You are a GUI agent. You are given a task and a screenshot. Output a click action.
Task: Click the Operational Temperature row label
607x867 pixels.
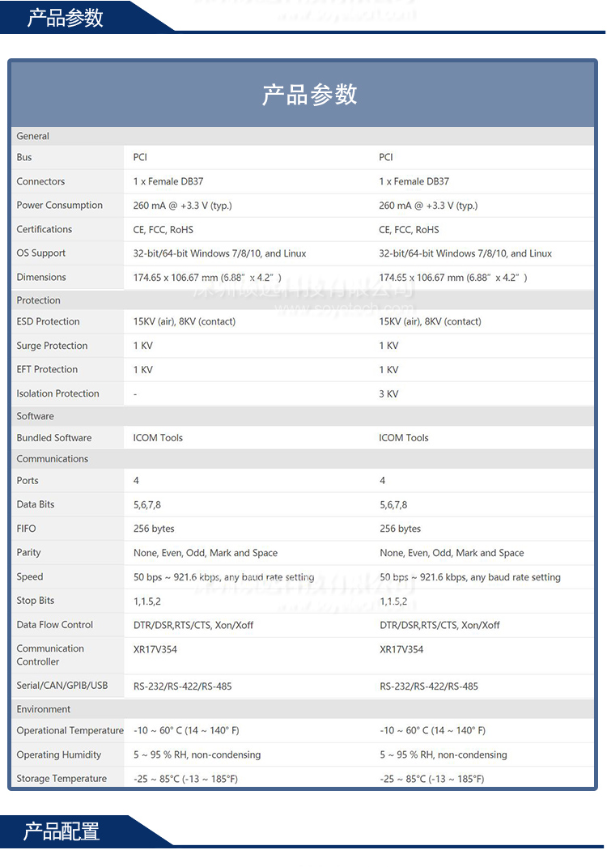[x=70, y=731]
